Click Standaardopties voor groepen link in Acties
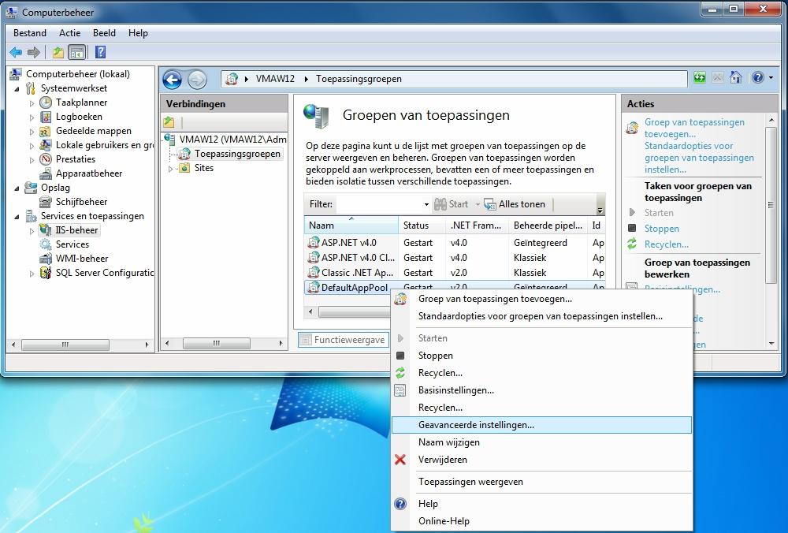The width and height of the screenshot is (788, 533). point(699,158)
